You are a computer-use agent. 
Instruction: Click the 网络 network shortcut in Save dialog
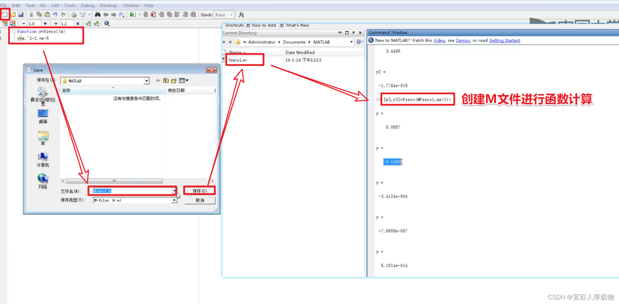tap(43, 182)
